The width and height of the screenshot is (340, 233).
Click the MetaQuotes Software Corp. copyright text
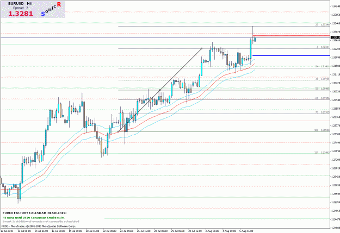coord(39,226)
